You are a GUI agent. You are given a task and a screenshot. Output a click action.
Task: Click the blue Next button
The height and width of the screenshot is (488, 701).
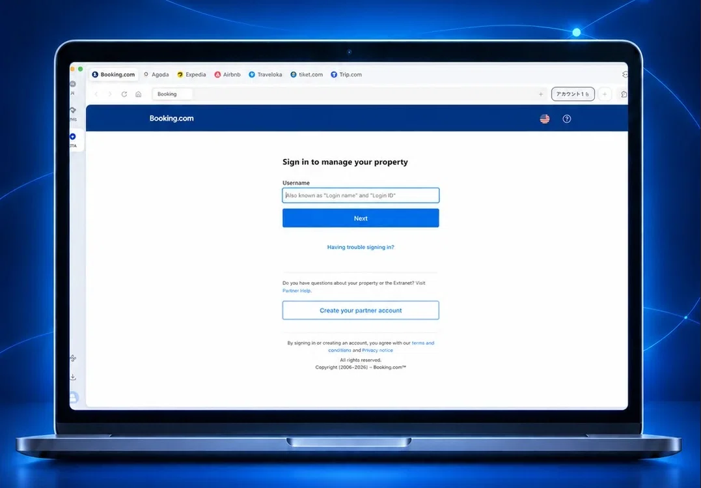pyautogui.click(x=361, y=218)
